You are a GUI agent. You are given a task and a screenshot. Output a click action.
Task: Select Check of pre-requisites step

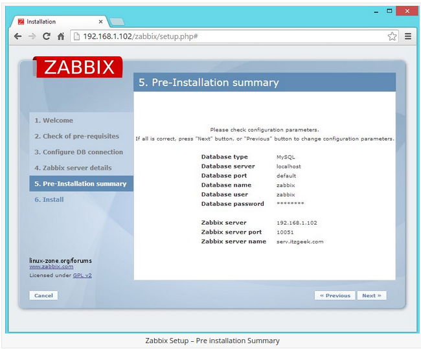coord(76,136)
